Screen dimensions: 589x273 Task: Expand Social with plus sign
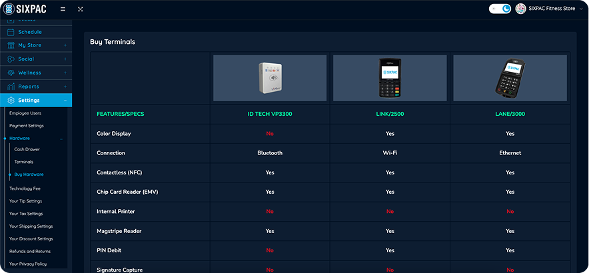pos(65,59)
